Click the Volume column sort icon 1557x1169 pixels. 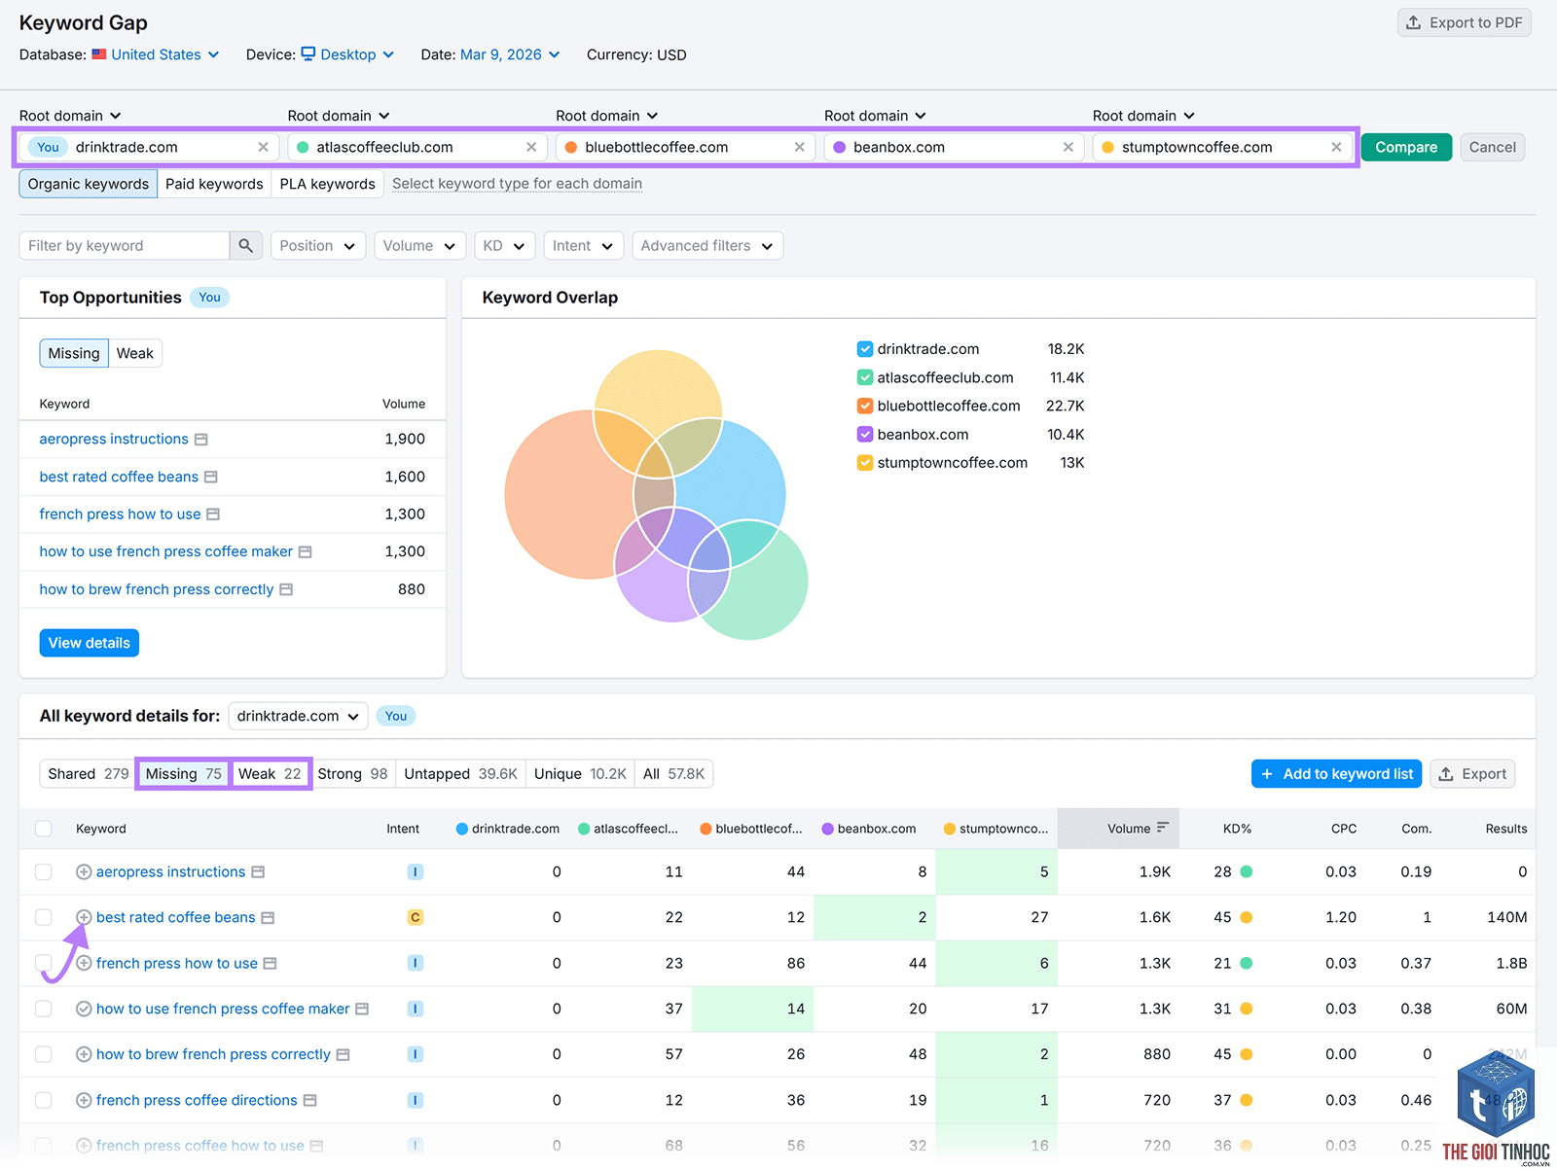[x=1162, y=828]
